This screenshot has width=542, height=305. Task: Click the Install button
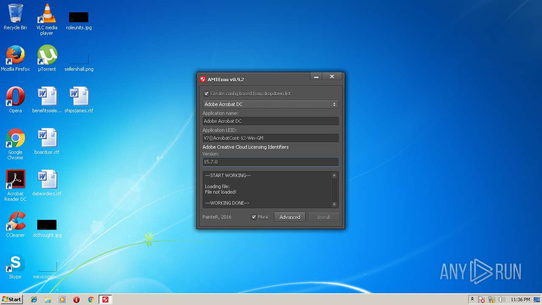coord(324,217)
